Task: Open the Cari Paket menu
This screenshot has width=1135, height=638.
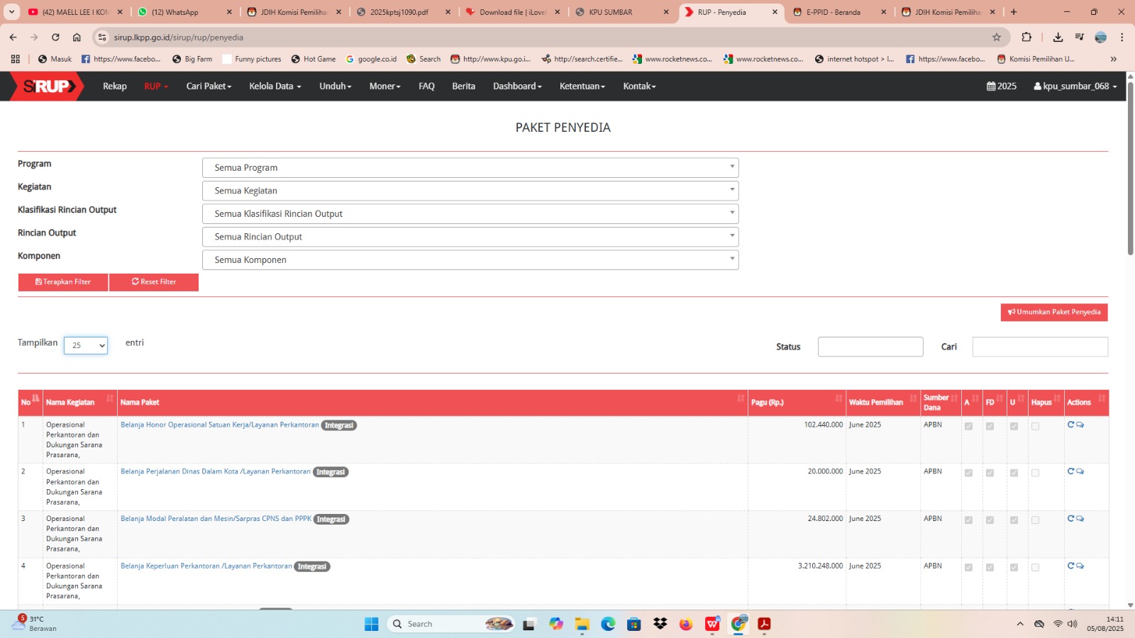Action: click(x=209, y=86)
